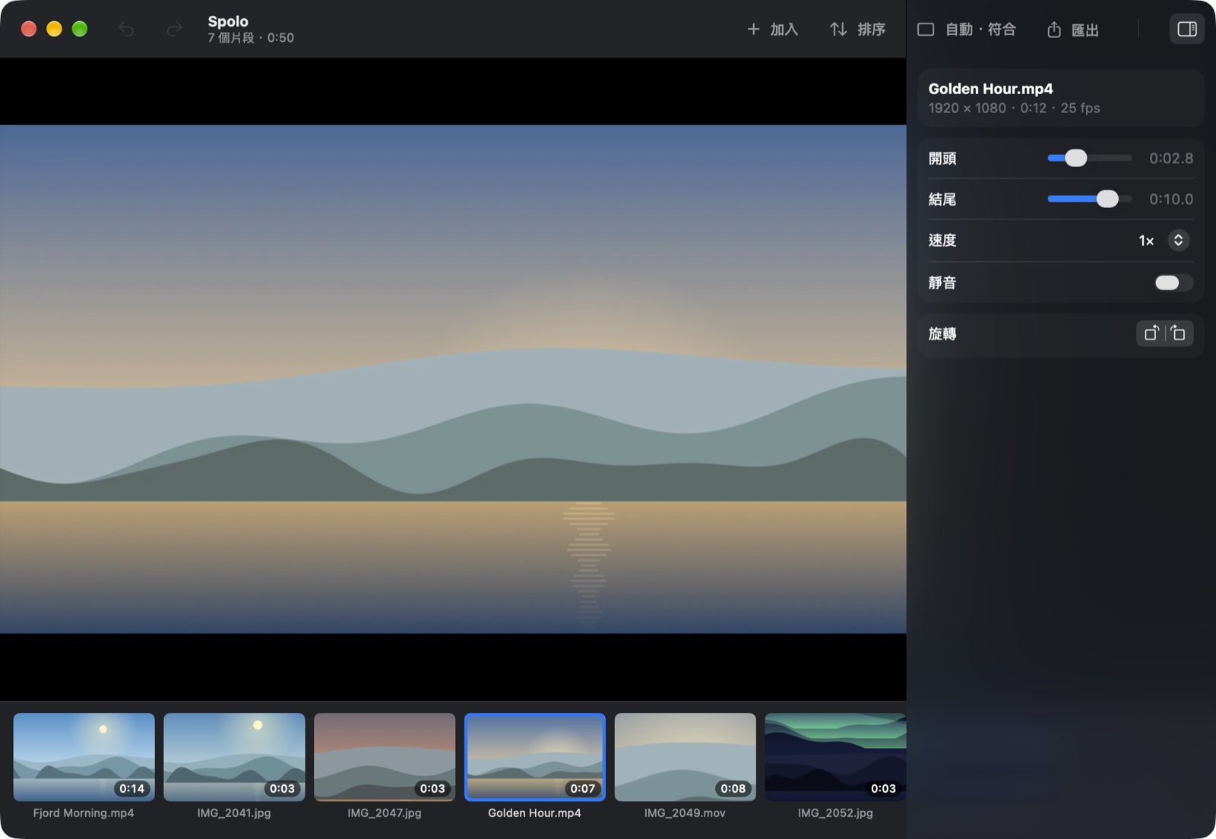Rotate the clip clockwise
Screen dimensions: 1216x839
pyautogui.click(x=1179, y=333)
